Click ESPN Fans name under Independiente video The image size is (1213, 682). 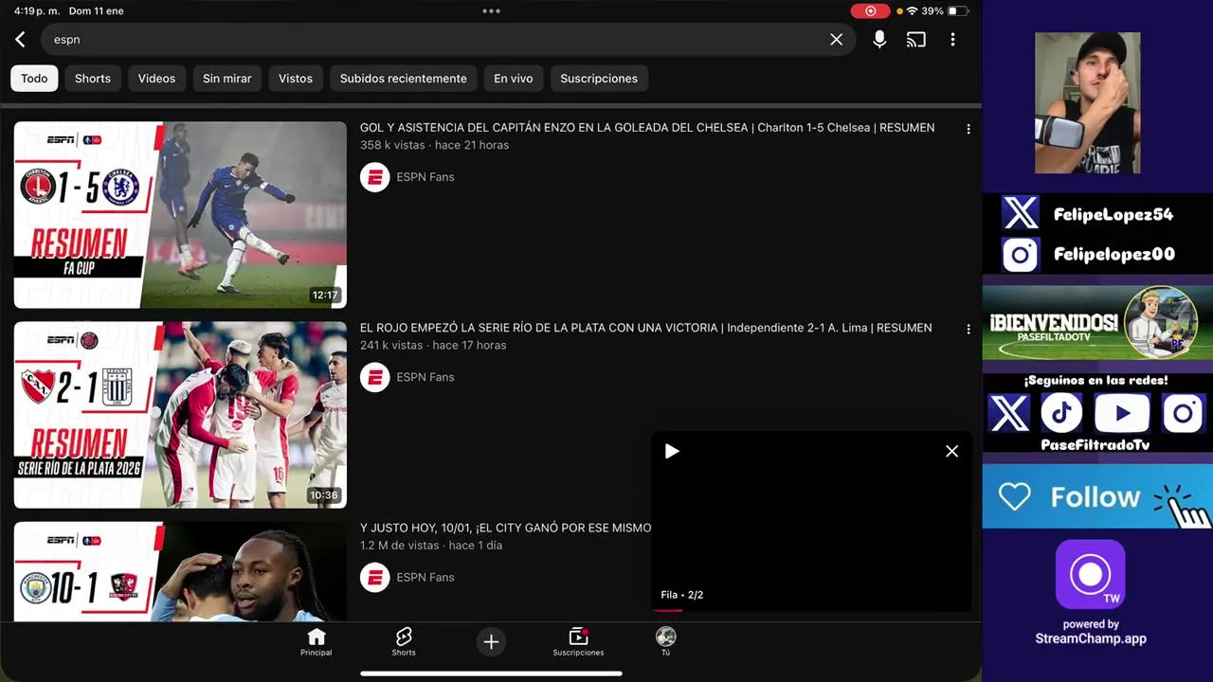(425, 377)
